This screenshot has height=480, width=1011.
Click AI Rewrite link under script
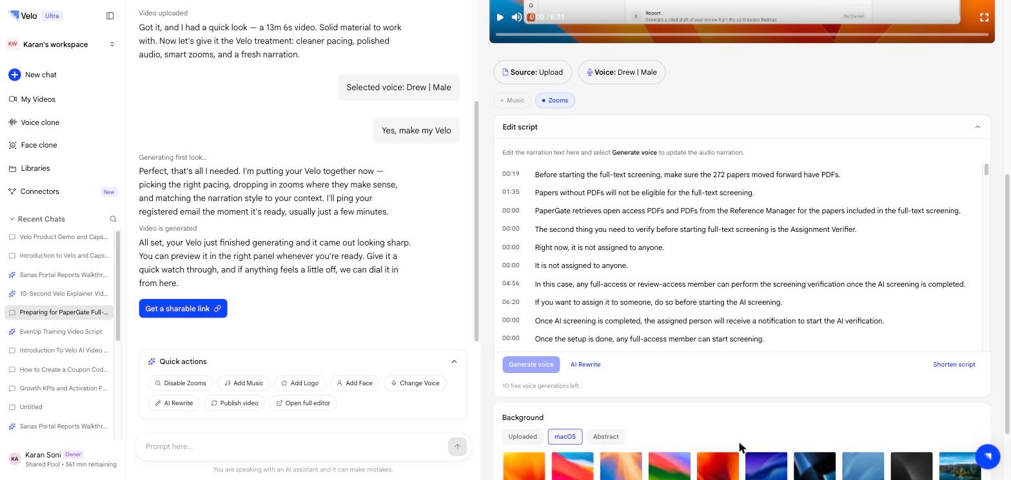[585, 365]
